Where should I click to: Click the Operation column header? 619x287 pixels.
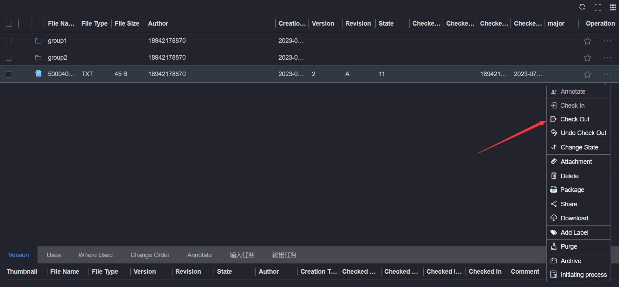(600, 24)
